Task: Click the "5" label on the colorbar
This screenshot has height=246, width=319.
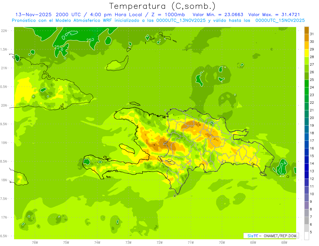Action: coord(311,232)
